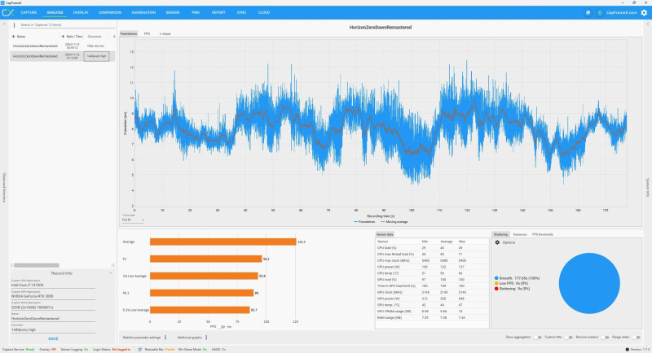Toggle FPS / ms unit switch
652x353 pixels.
tap(222, 327)
